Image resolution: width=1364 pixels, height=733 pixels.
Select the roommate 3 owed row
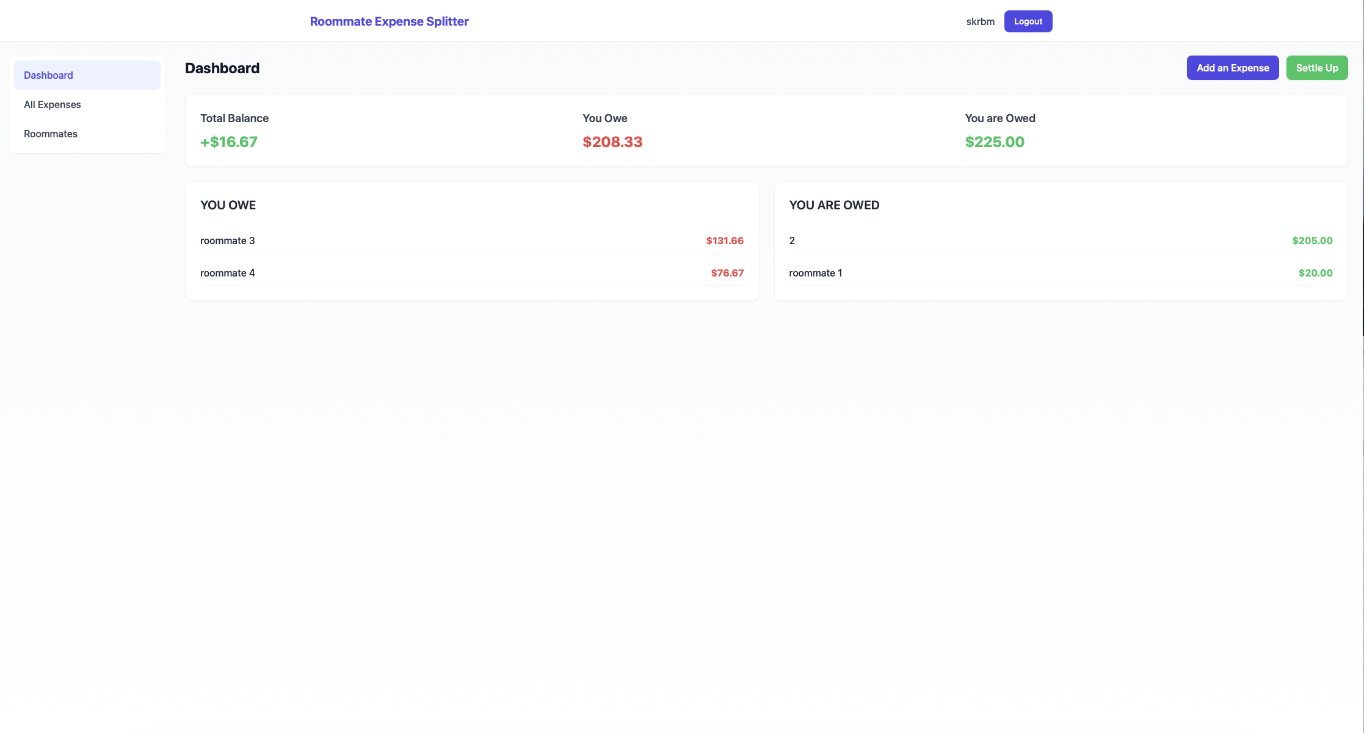[228, 240]
